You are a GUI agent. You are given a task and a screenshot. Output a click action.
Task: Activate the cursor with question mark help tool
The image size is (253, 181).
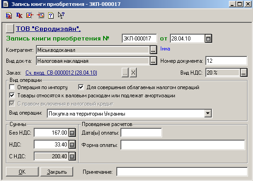click(x=61, y=15)
